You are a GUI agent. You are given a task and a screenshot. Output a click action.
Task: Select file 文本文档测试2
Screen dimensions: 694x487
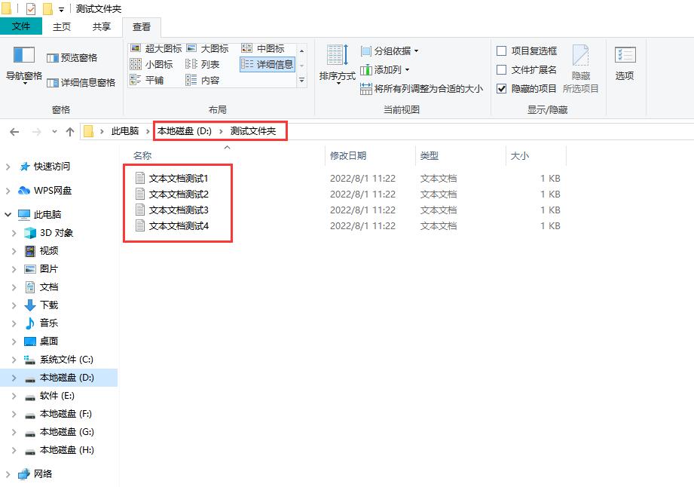point(179,194)
